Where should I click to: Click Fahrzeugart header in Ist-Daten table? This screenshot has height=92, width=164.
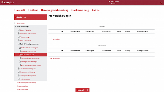[x=90, y=31]
